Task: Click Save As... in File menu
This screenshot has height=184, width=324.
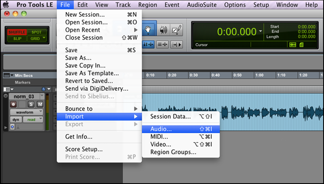Action: pos(78,58)
